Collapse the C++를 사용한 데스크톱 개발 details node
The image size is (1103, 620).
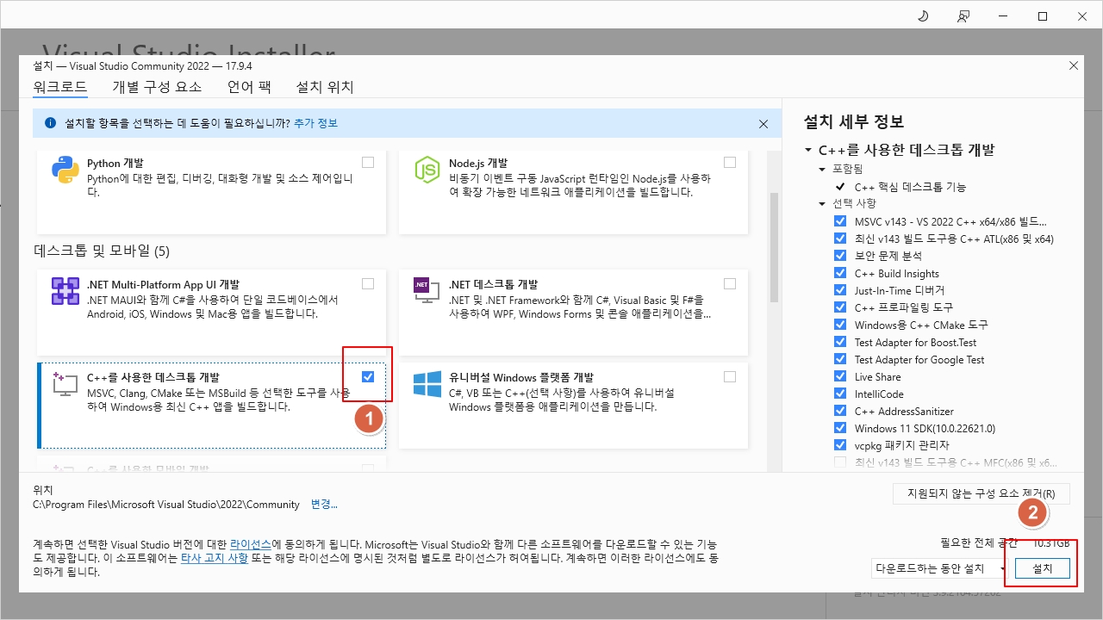[808, 150]
